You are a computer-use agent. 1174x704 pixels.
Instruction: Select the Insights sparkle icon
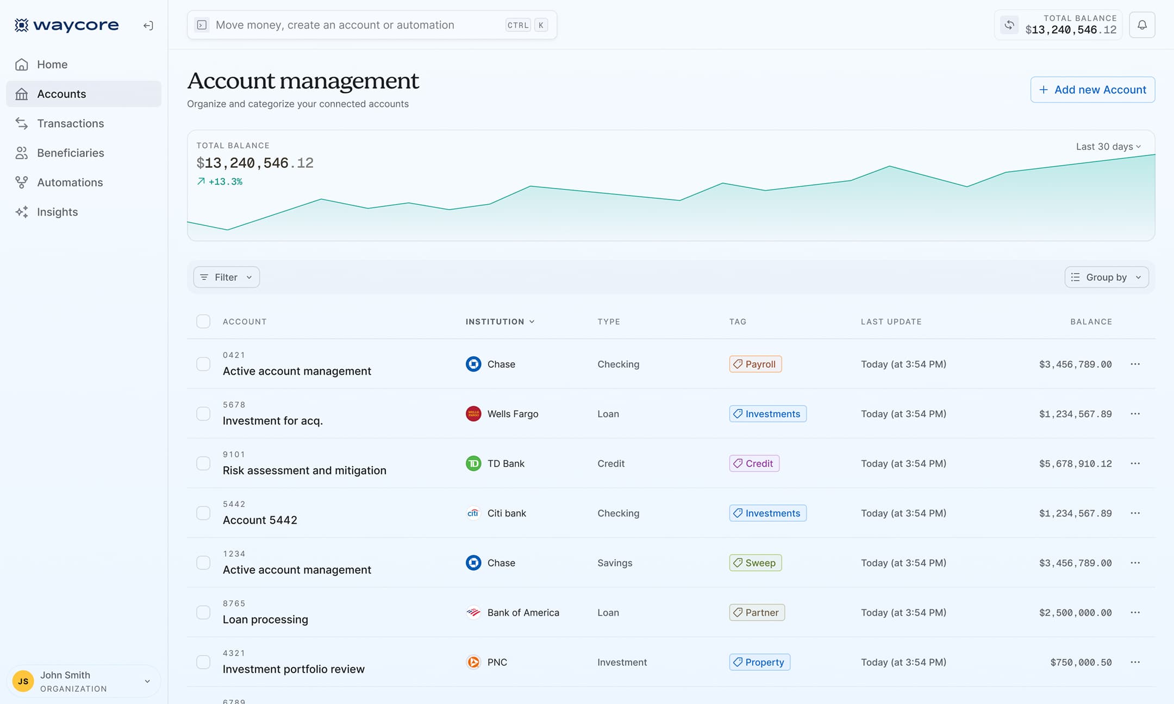22,212
